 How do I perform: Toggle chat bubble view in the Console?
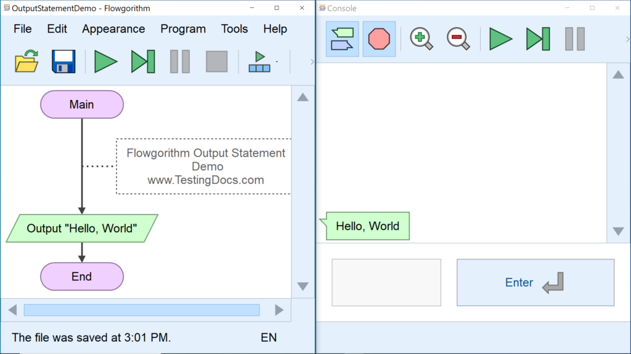coord(342,39)
